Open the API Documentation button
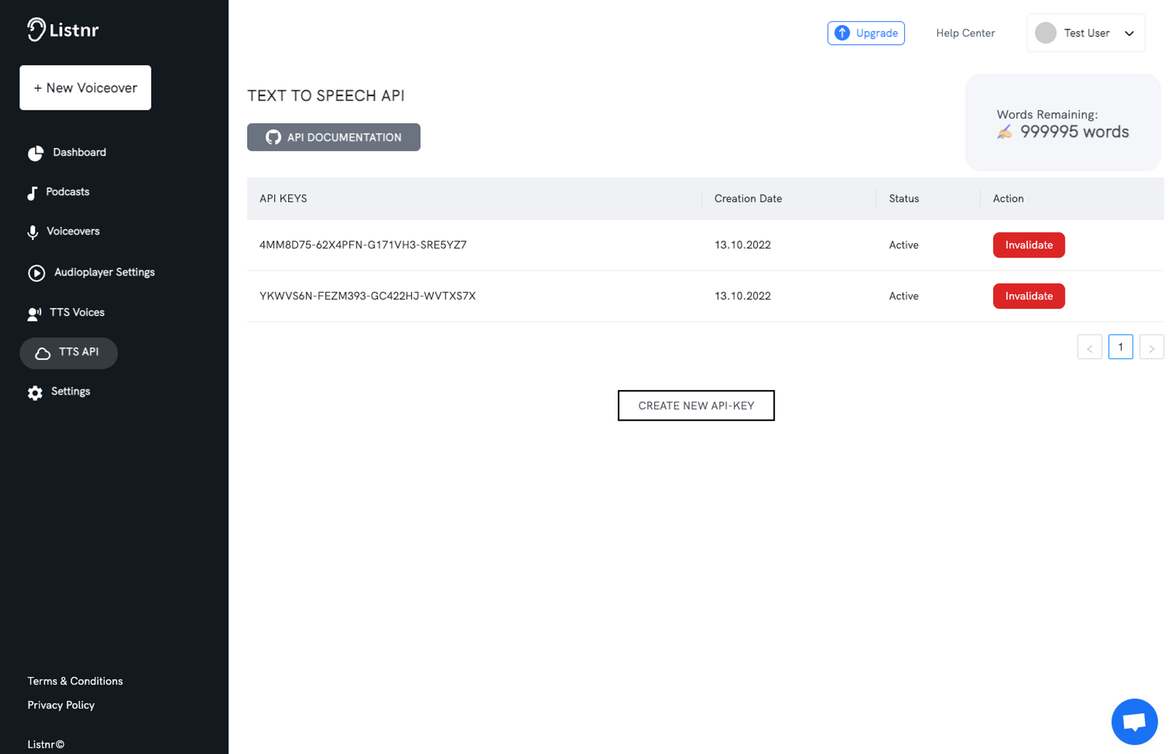 click(x=334, y=137)
